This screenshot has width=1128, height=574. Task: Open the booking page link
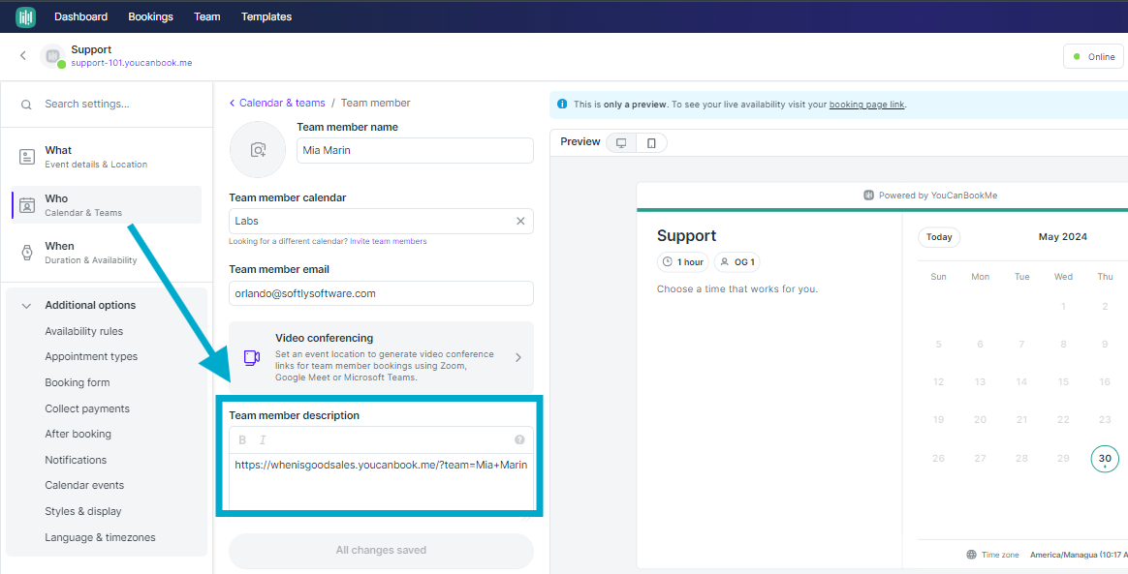pyautogui.click(x=867, y=105)
